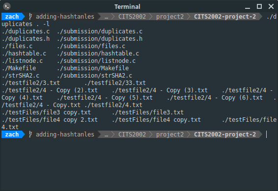Click adding-hashtanles branch name in top prompt
Viewport: 278px width, 191px height.
point(65,17)
